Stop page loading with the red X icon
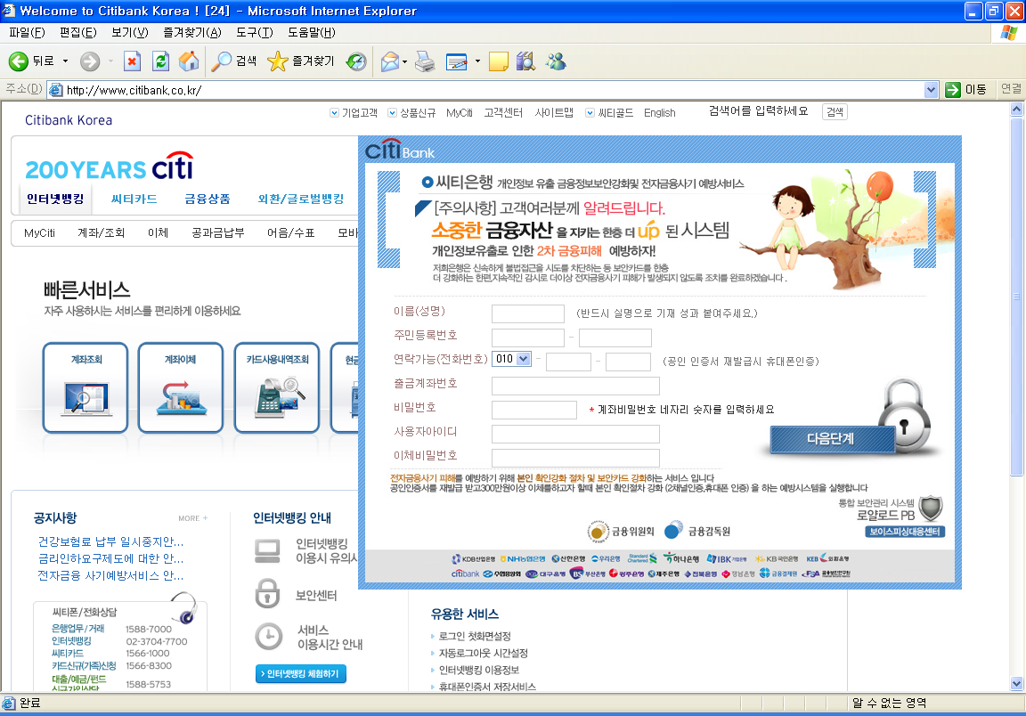This screenshot has width=1026, height=716. [x=132, y=61]
